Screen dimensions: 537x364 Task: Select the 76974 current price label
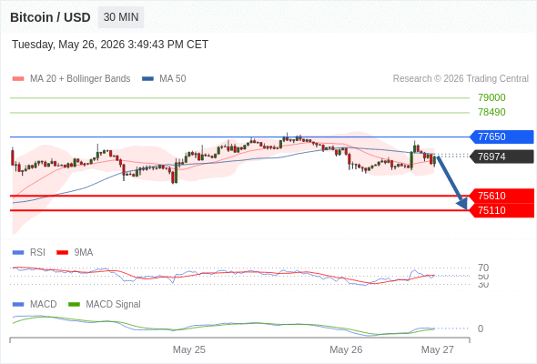(502, 157)
